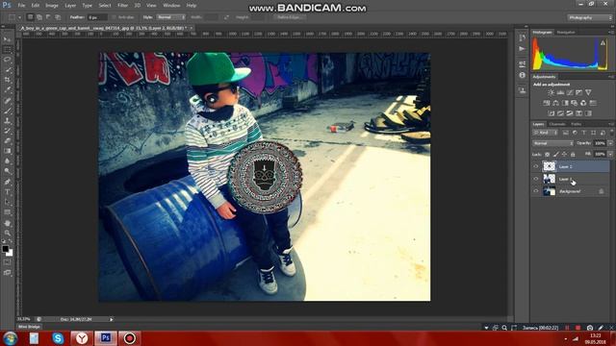The image size is (616, 346).
Task: Add a Curves adjustment
Action: [570, 92]
